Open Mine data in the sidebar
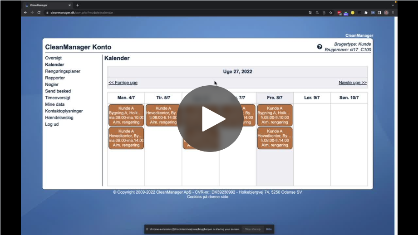 (54, 104)
